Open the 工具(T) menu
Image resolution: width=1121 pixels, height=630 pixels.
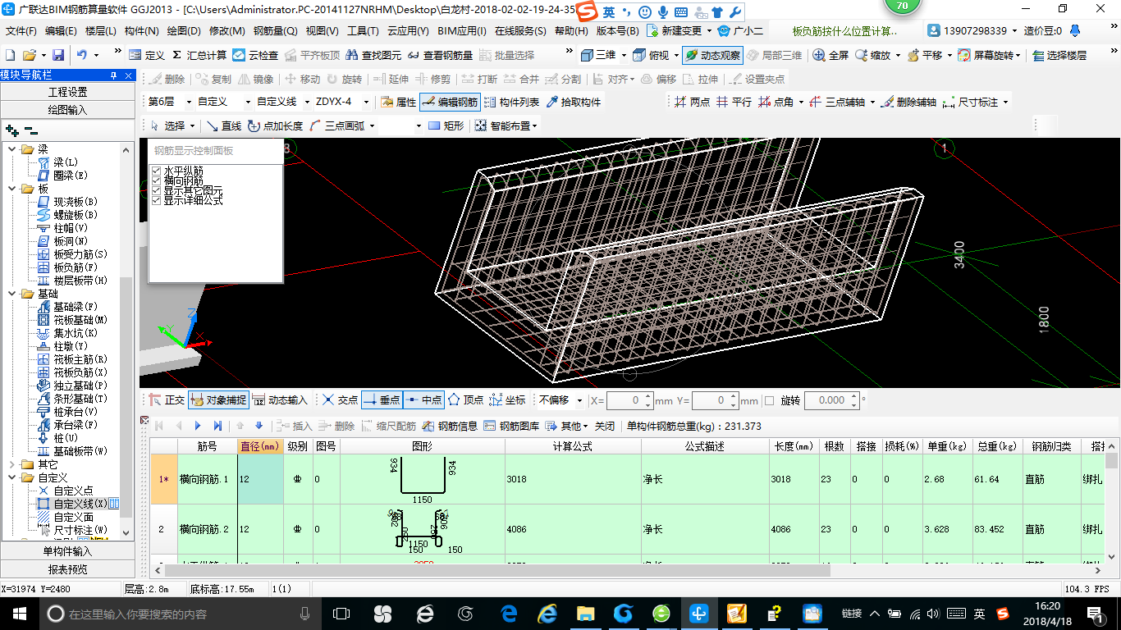(363, 31)
